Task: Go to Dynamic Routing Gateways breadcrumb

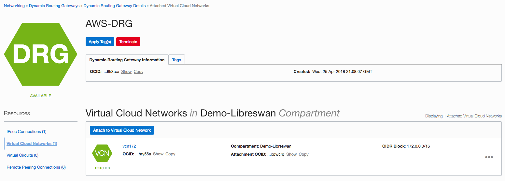Action: [x=54, y=6]
